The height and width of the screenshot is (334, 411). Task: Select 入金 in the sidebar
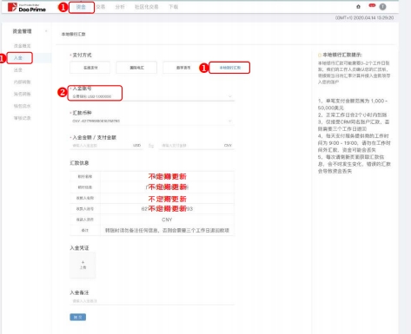[x=18, y=58]
